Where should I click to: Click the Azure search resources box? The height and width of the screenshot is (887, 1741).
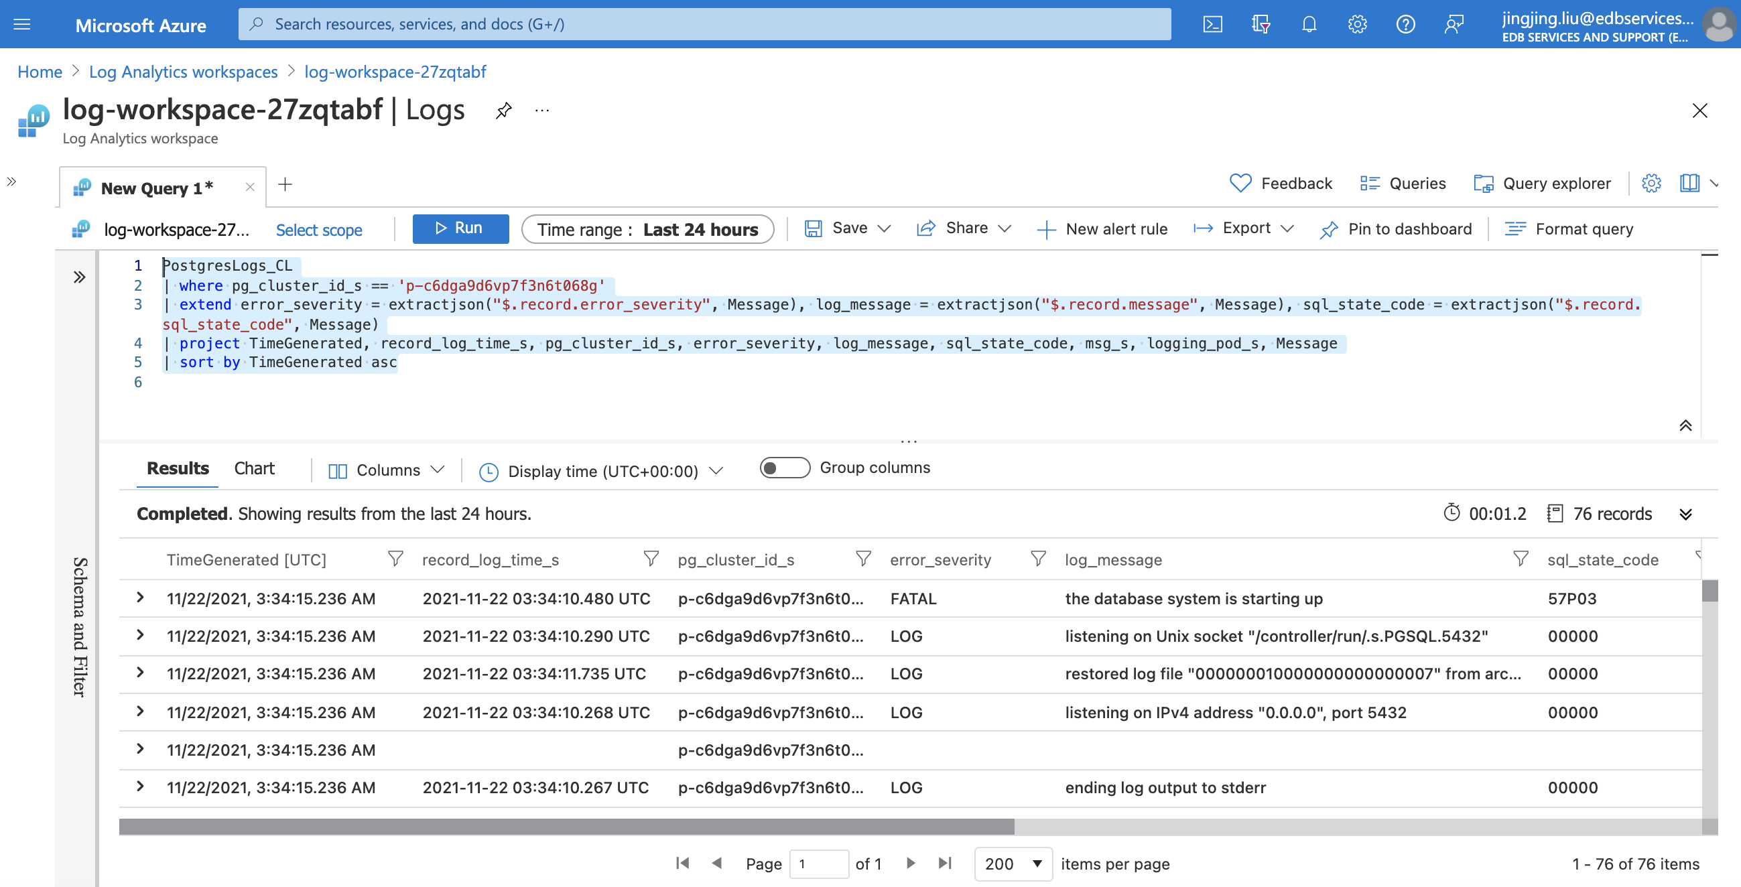click(x=704, y=24)
